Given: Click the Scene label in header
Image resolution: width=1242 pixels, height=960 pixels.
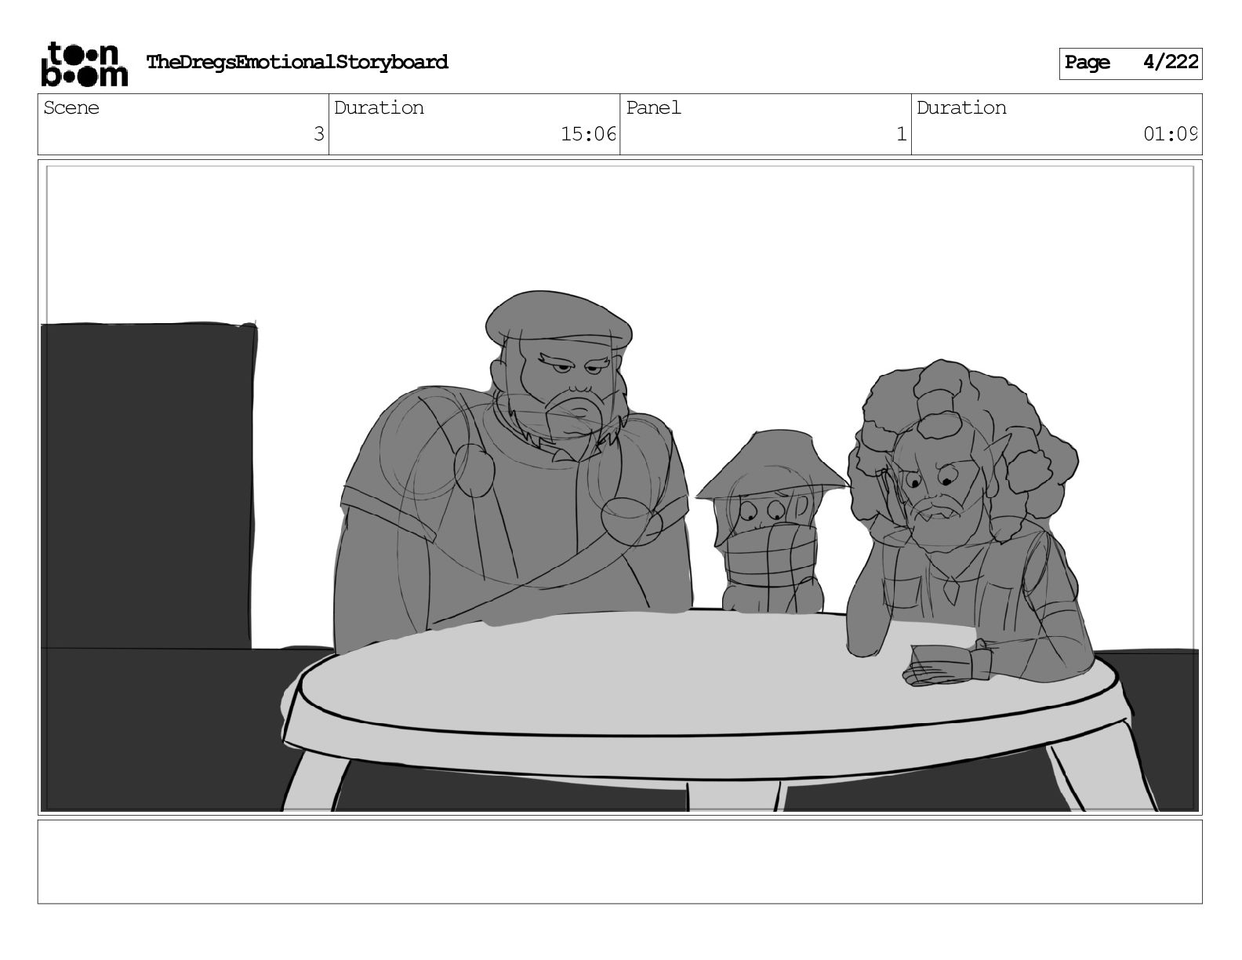Looking at the screenshot, I should pyautogui.click(x=71, y=107).
